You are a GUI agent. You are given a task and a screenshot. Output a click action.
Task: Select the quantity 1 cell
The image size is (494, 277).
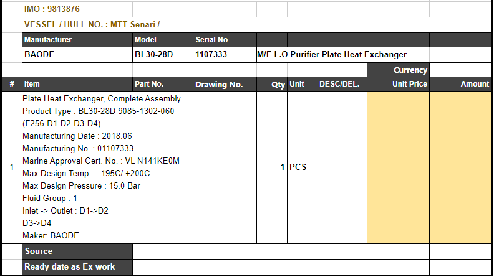[x=272, y=167]
